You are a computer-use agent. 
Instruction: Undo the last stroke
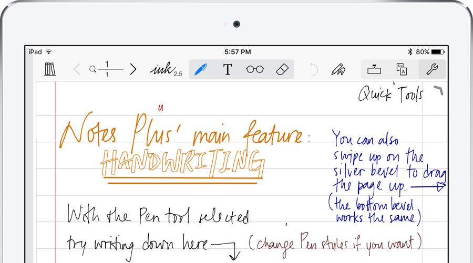coord(314,69)
